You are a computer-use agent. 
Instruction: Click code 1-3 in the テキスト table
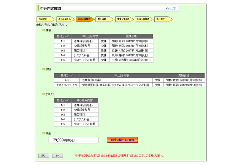(63, 115)
